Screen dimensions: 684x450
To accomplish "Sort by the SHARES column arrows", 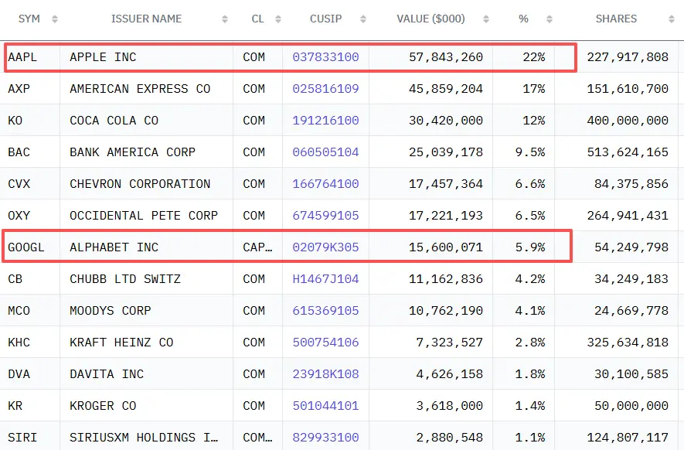I will click(x=672, y=19).
